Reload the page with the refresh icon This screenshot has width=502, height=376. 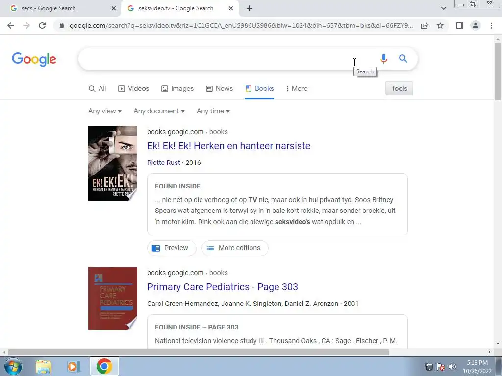tap(42, 25)
